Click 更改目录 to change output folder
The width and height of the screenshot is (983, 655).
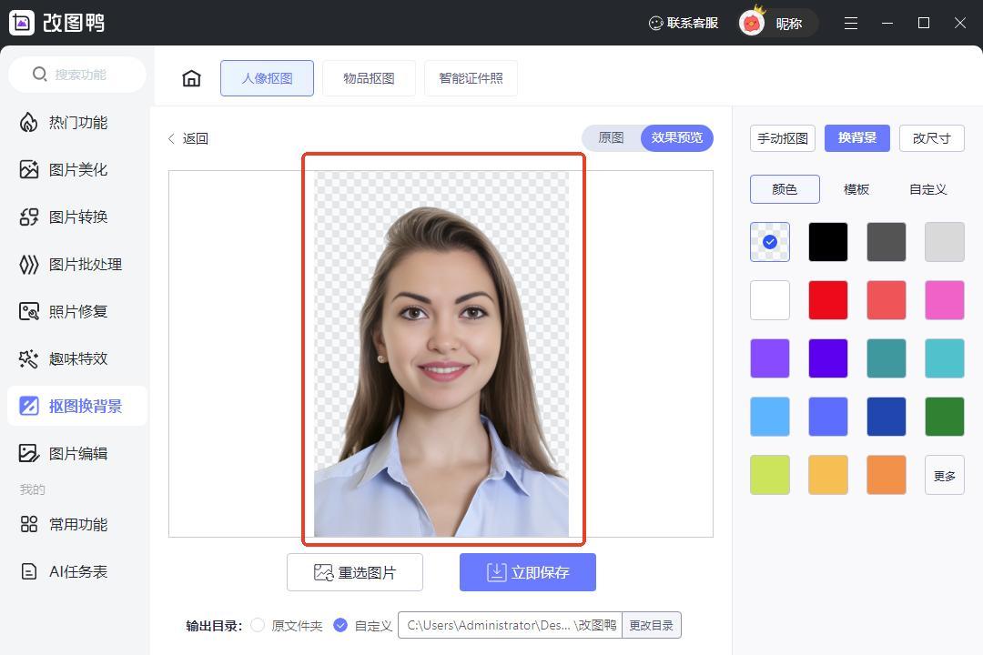[x=651, y=625]
